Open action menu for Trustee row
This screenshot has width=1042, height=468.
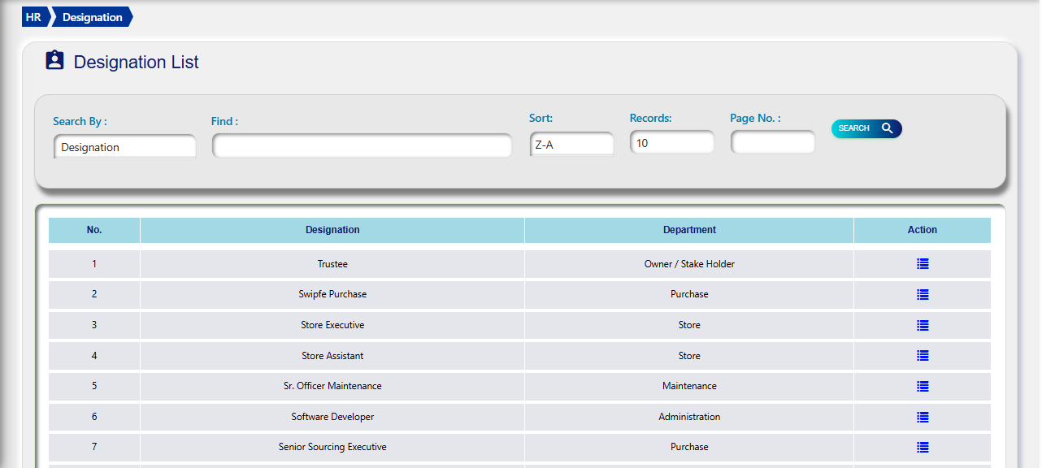(922, 264)
